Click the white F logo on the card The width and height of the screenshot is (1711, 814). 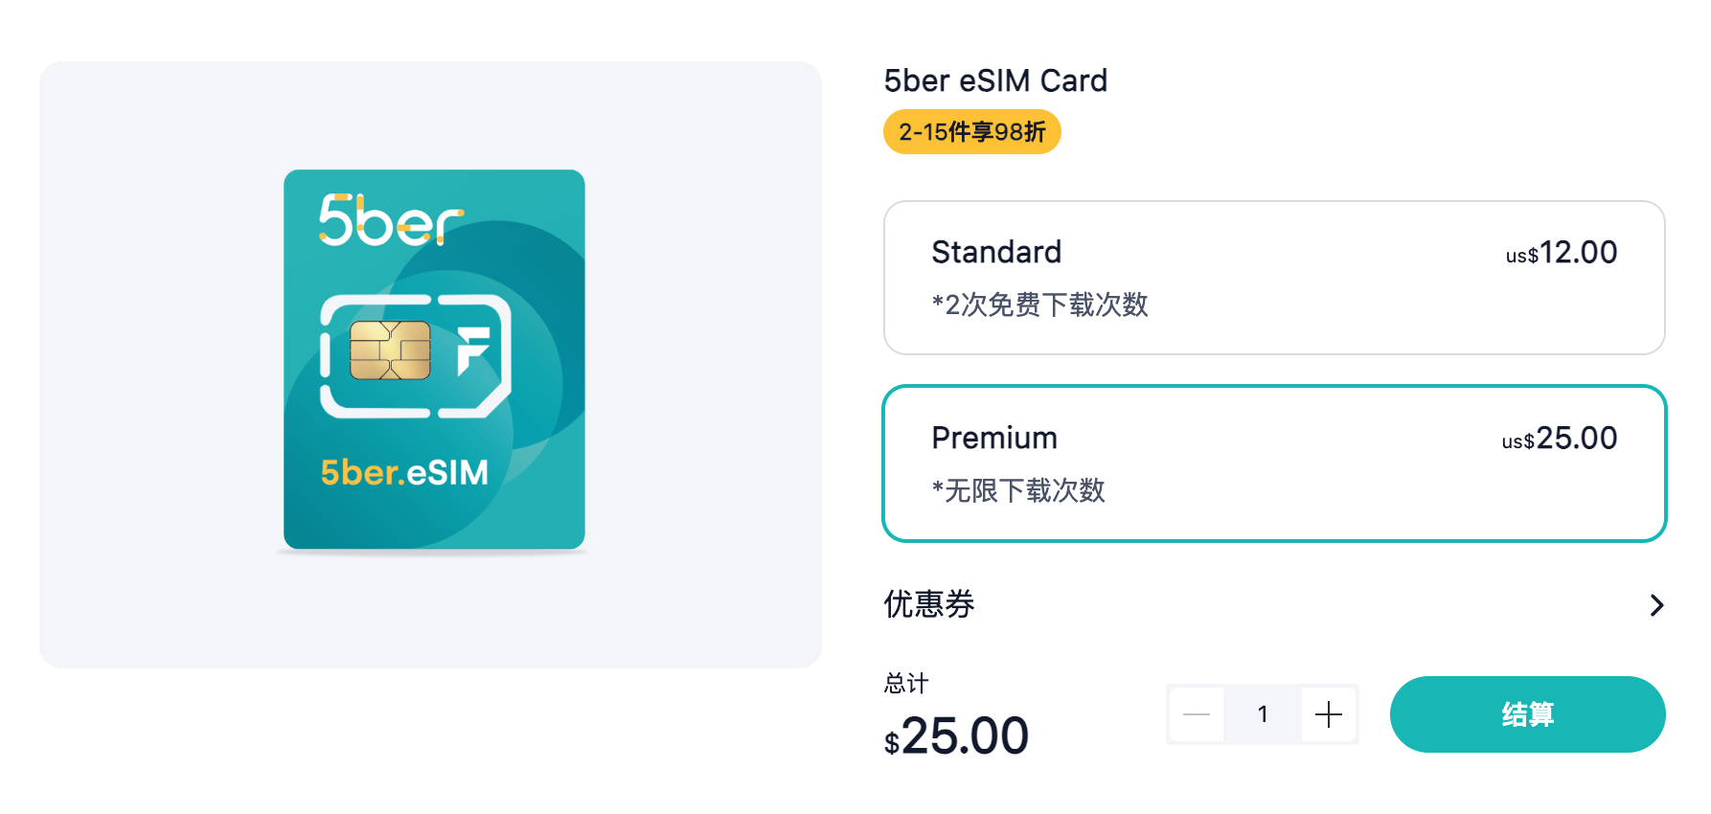pyautogui.click(x=472, y=350)
